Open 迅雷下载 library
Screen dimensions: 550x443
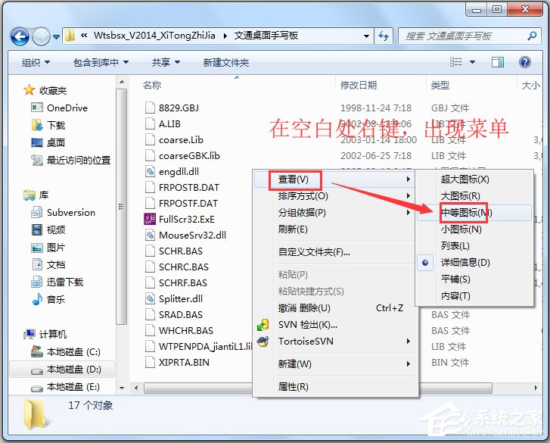57,282
